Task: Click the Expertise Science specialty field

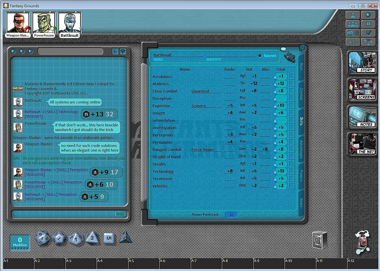Action: 206,105
